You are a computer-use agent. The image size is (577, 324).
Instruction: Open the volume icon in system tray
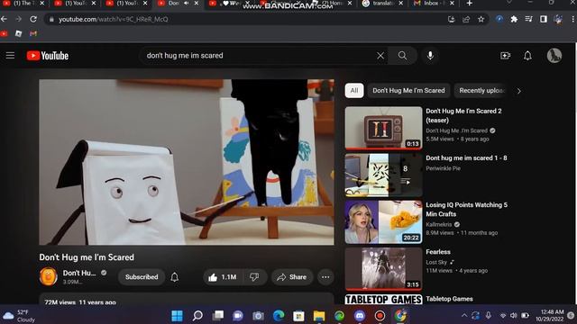pos(514,316)
